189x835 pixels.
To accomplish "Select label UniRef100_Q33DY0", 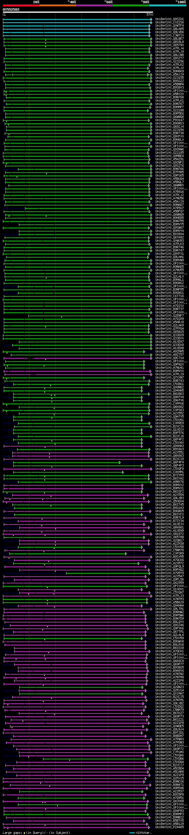I will click(169, 338).
